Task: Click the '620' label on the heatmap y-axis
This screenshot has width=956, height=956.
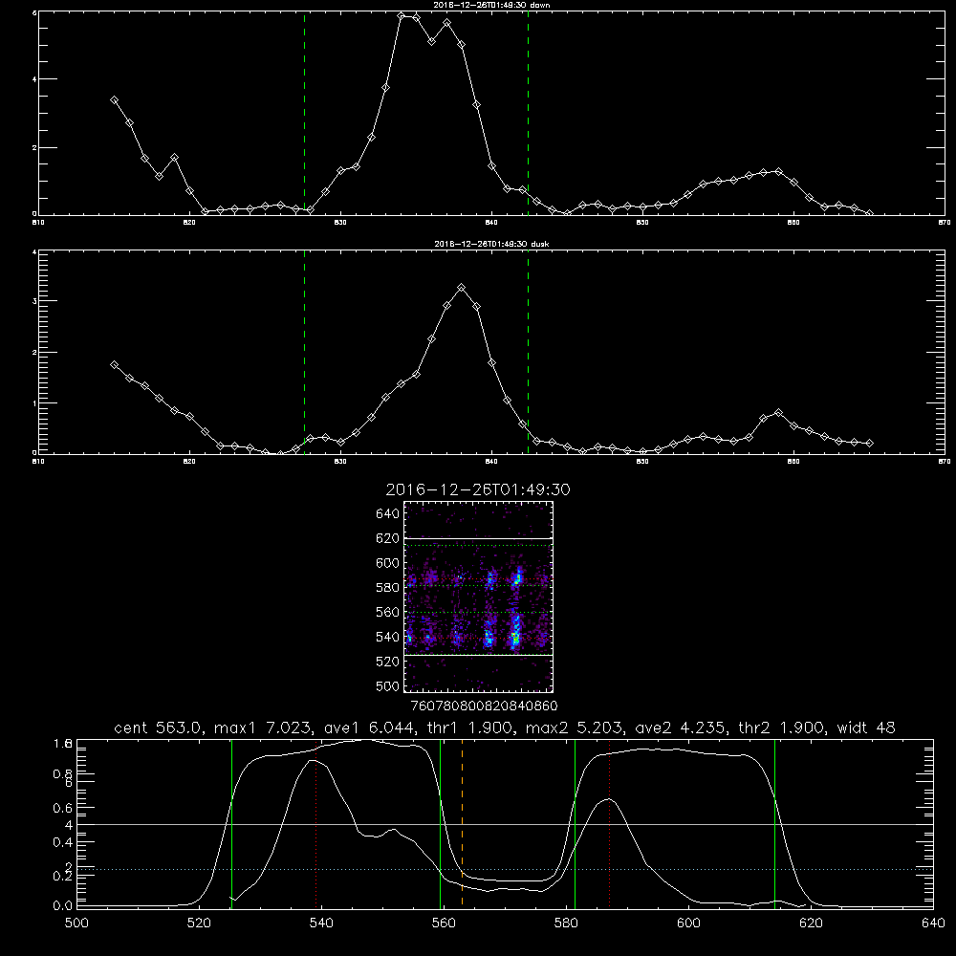Action: pyautogui.click(x=388, y=538)
